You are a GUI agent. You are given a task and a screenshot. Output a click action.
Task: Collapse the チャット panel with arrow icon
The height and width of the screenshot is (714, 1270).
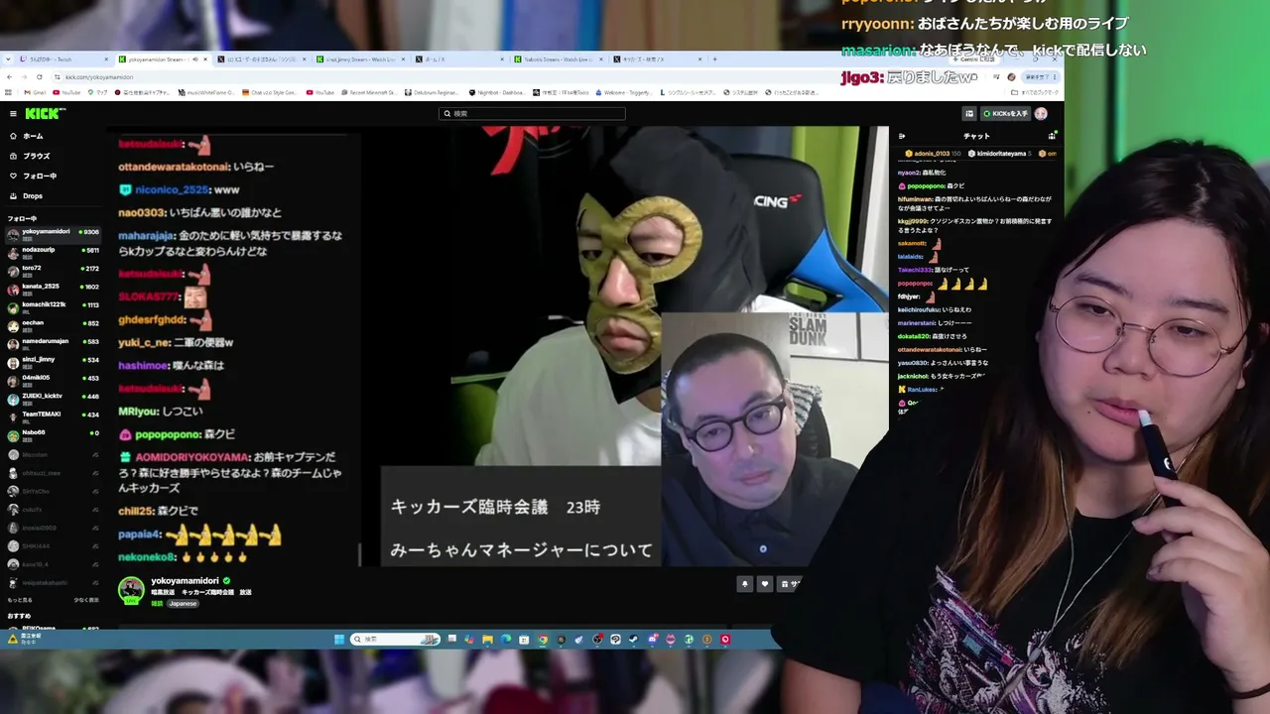click(902, 136)
